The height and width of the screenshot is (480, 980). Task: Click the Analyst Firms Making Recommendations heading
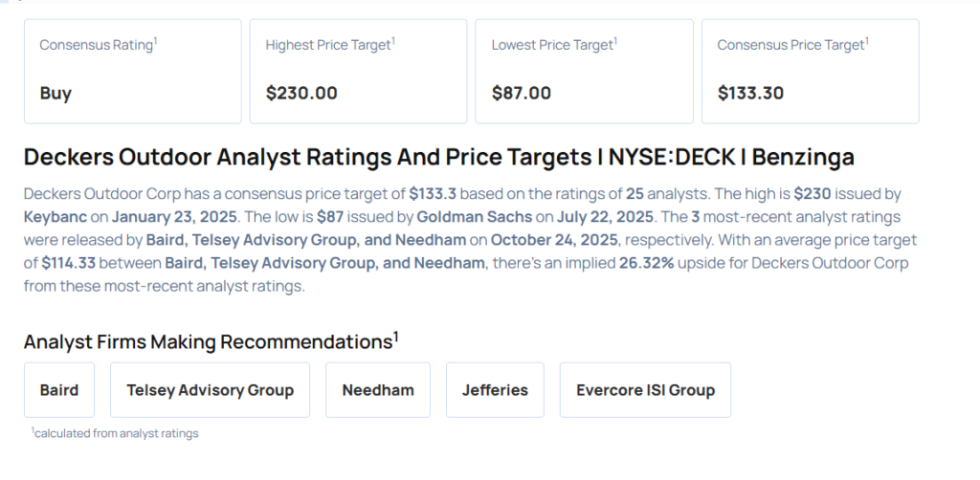pos(211,342)
